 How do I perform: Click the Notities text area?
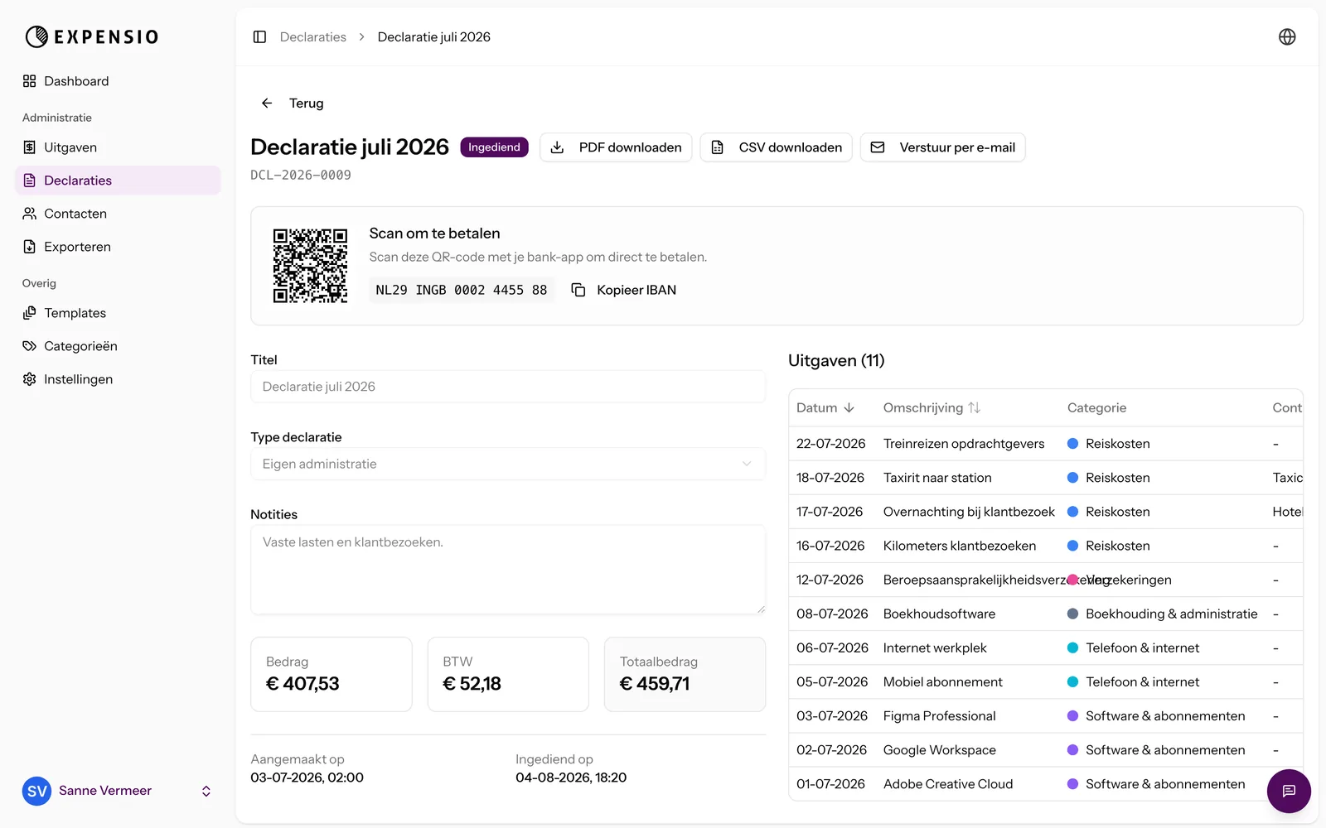tap(508, 570)
